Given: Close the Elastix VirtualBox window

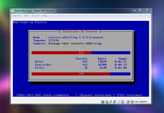Looking at the screenshot, I should click(147, 10).
